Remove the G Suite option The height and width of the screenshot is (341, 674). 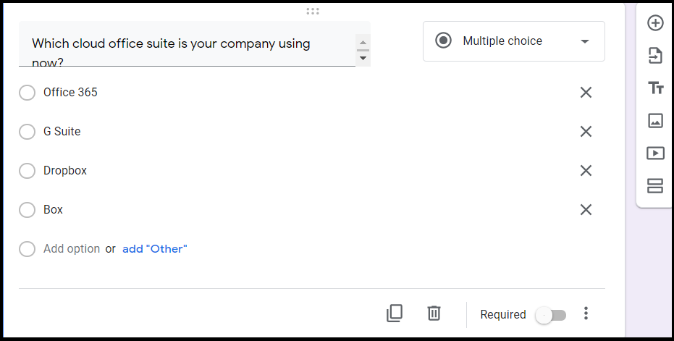[586, 132]
